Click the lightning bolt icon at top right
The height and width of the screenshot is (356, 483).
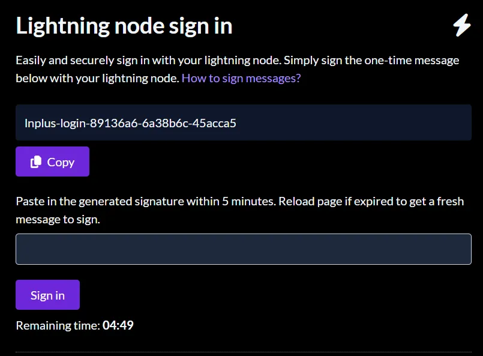coord(462,25)
